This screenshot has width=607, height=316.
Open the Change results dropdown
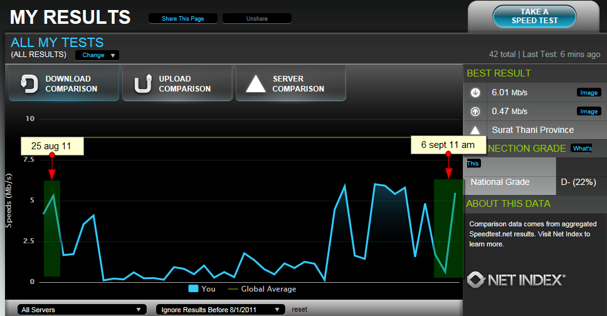pos(97,55)
